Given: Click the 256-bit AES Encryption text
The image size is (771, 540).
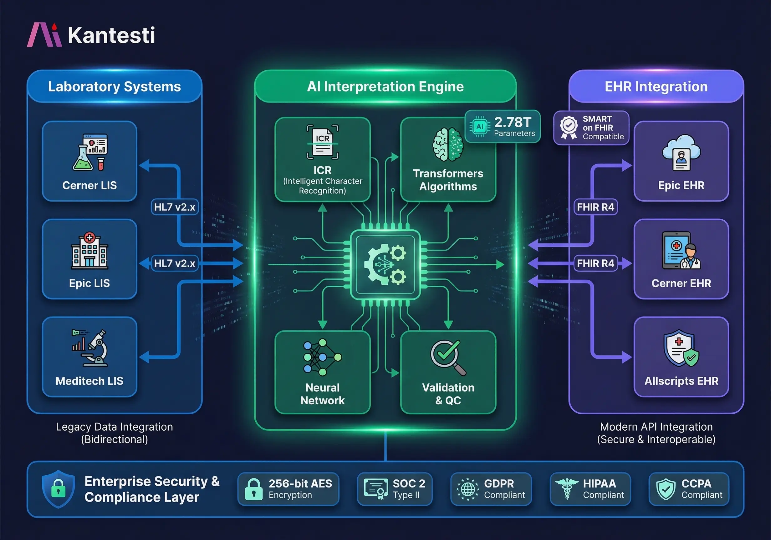Looking at the screenshot, I should (300, 489).
